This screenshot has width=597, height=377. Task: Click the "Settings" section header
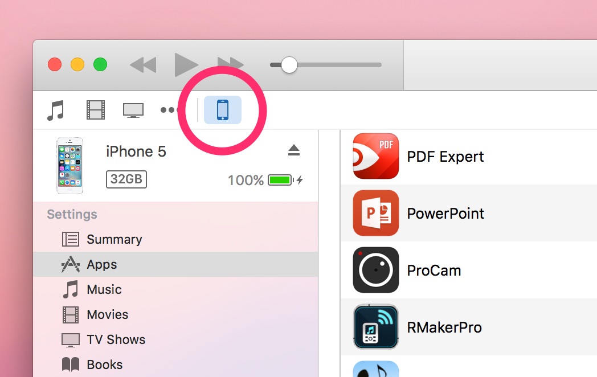(x=72, y=214)
